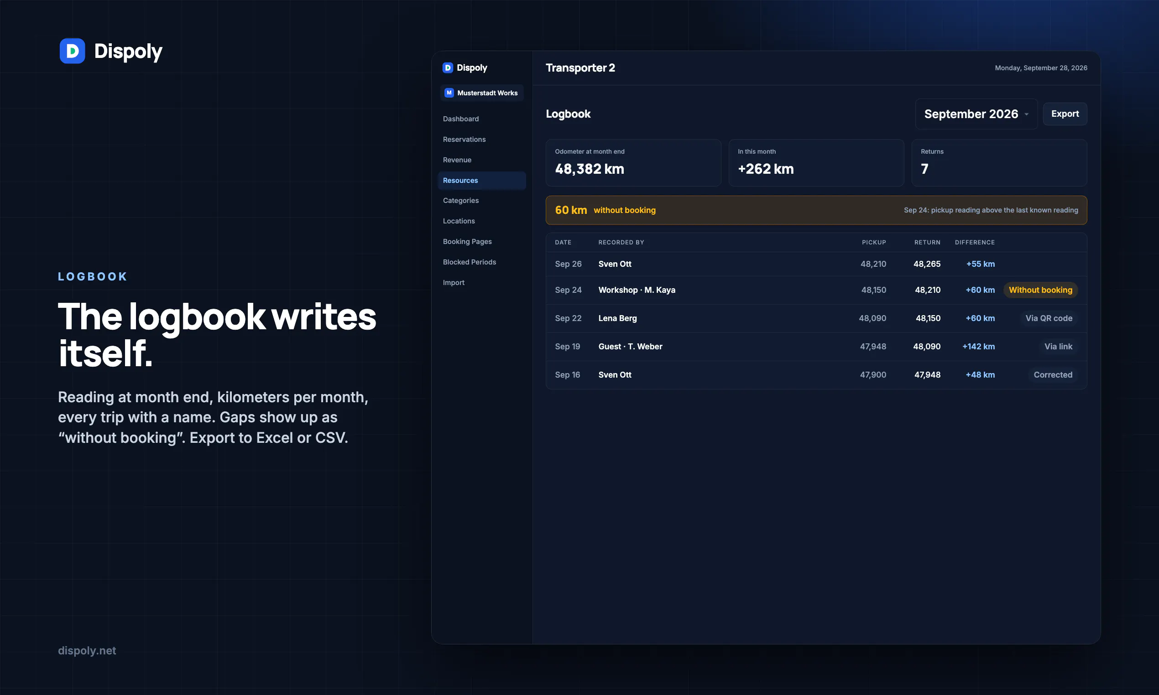Open the September 2026 month dropdown
The height and width of the screenshot is (695, 1159).
[976, 114]
